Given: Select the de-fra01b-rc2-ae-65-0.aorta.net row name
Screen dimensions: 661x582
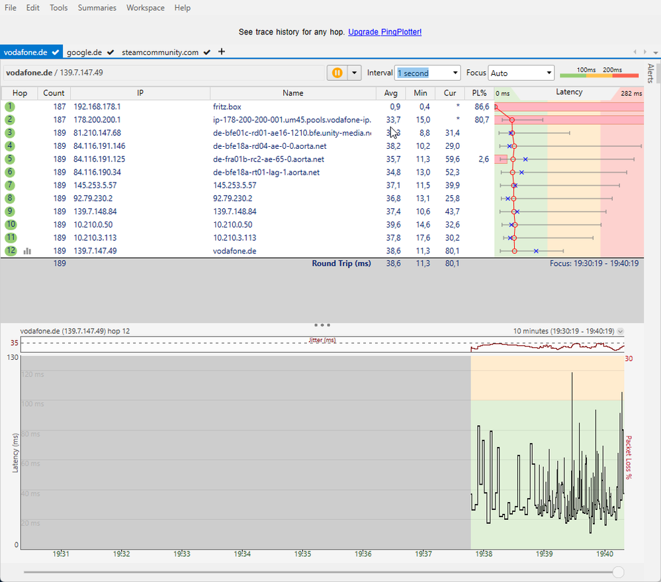Looking at the screenshot, I should point(269,159).
